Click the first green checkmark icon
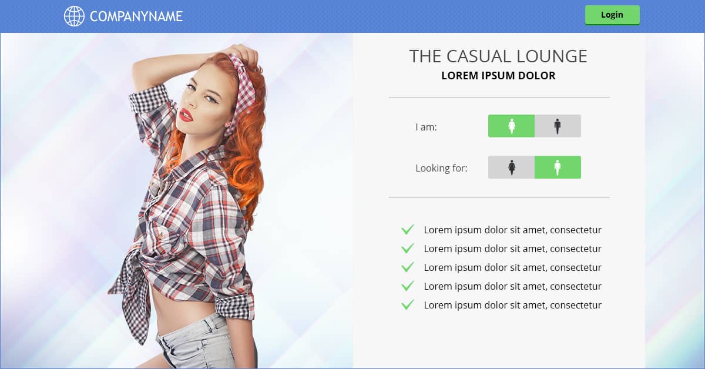 407,230
